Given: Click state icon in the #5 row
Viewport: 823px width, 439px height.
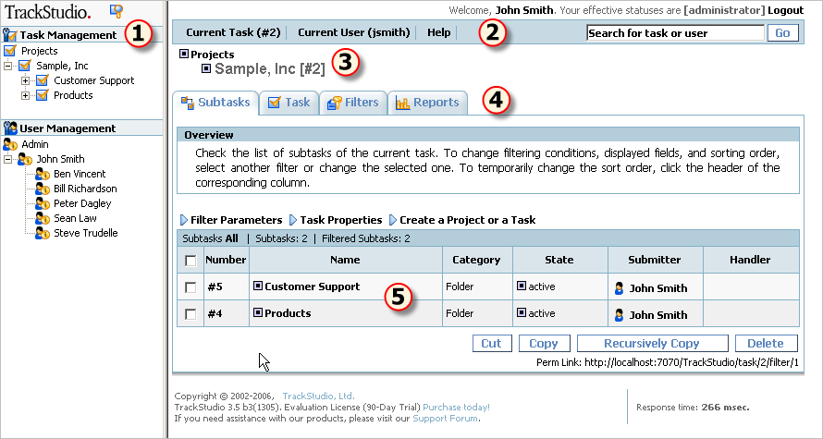Looking at the screenshot, I should 522,286.
